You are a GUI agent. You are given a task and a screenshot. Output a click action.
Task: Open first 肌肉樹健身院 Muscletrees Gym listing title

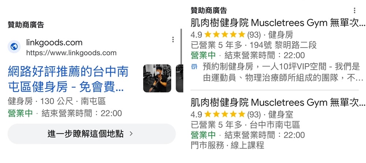point(277,23)
